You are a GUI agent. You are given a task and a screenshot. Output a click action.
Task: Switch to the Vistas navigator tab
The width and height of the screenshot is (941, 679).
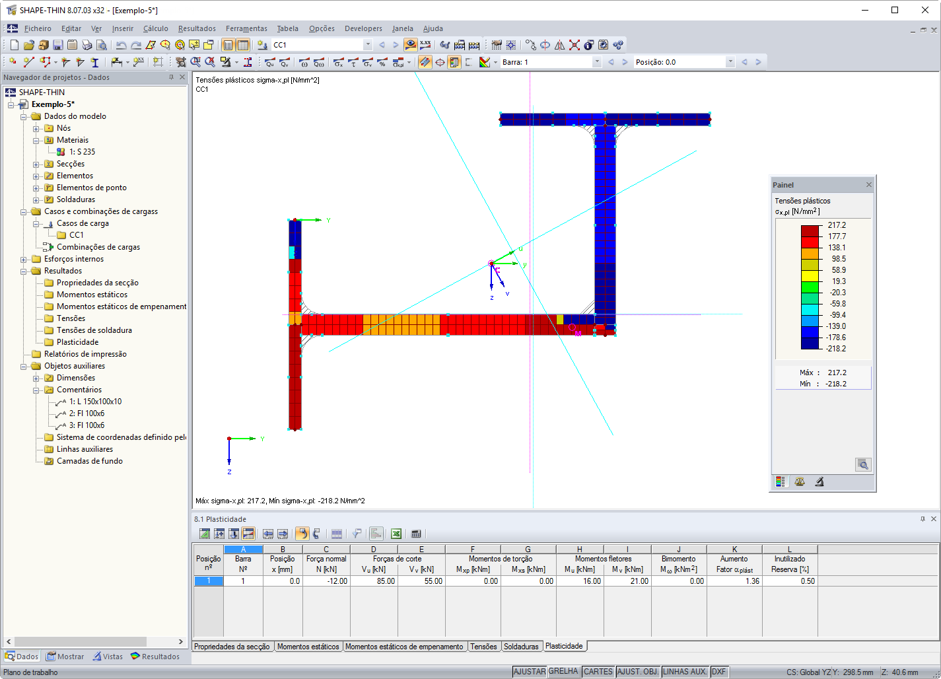click(x=108, y=657)
